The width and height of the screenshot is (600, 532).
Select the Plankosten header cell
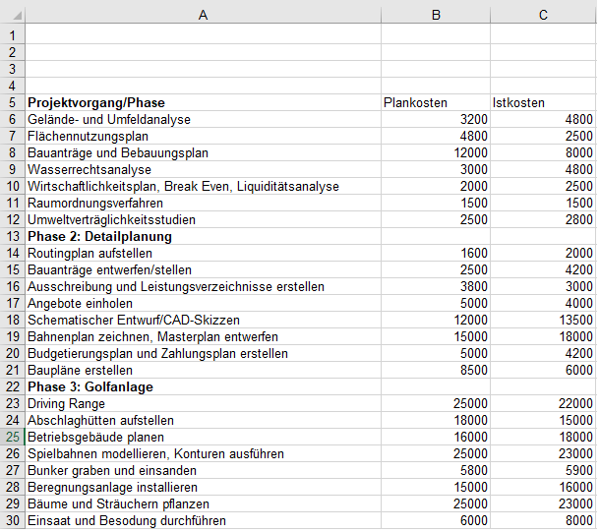(x=435, y=102)
